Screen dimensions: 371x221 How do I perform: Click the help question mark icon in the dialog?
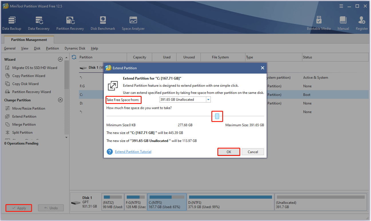point(110,152)
